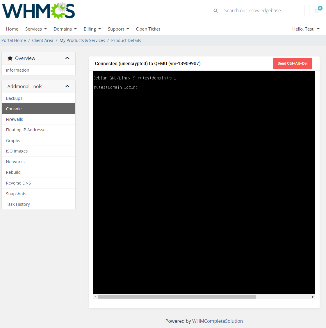Click Send Ctrl+Alt+Del button
326x328 pixels.
293,63
